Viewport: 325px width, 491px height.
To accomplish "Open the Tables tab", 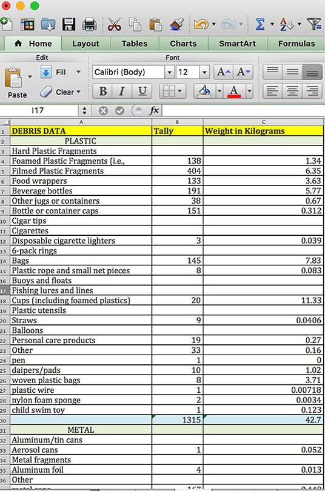I will 135,44.
